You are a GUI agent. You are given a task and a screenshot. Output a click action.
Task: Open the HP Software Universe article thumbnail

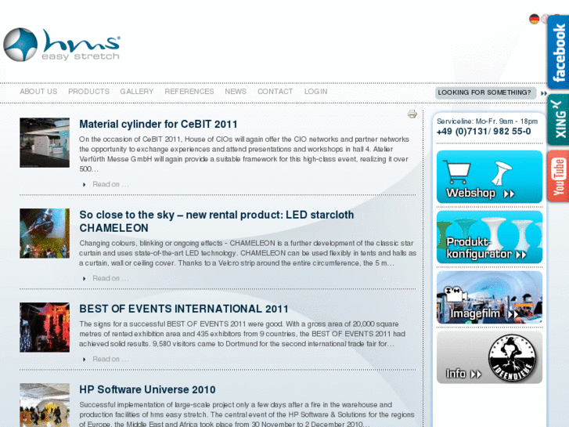click(x=45, y=405)
